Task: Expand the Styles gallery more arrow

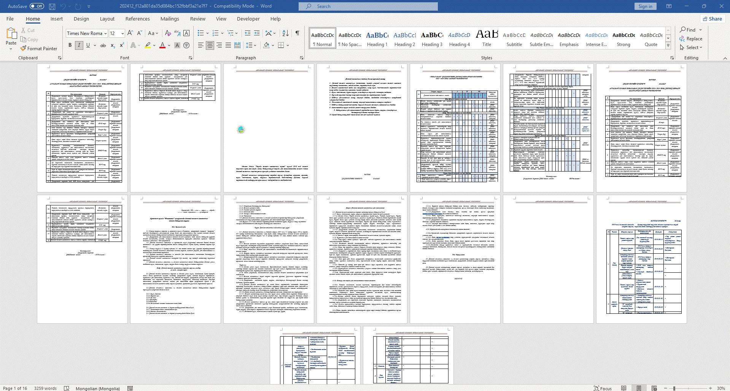Action: (668, 46)
